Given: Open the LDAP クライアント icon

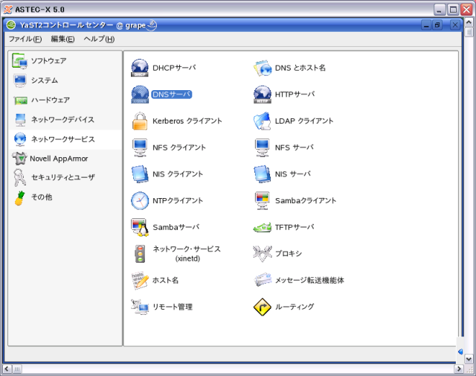Looking at the screenshot, I should pos(263,121).
